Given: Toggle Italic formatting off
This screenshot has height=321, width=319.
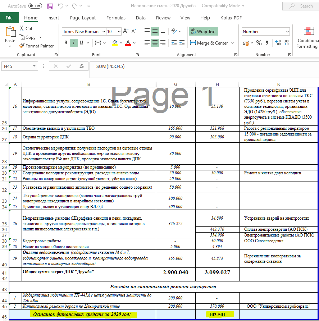Looking at the screenshot, I should [74, 43].
